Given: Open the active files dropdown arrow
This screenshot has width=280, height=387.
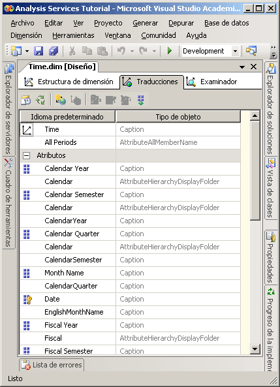Looking at the screenshot, I should (242, 67).
